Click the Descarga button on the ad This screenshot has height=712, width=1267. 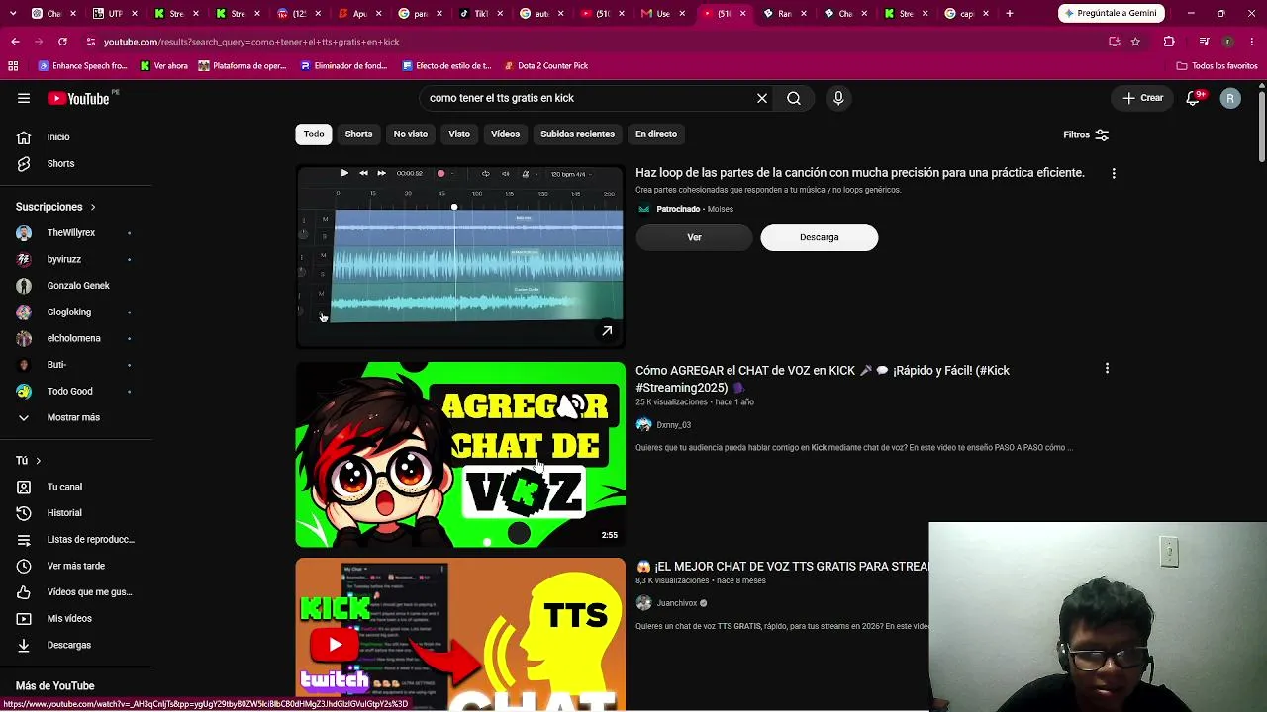click(x=820, y=237)
